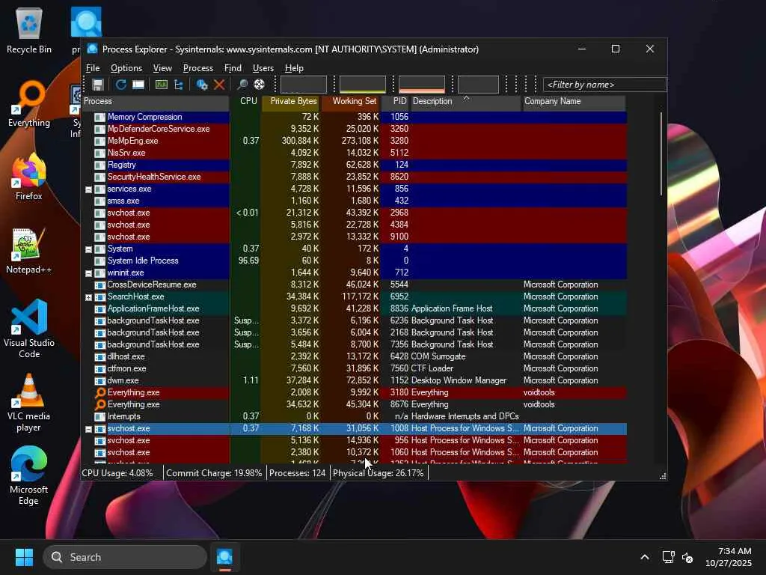Open the View menu
766x575 pixels.
point(162,68)
